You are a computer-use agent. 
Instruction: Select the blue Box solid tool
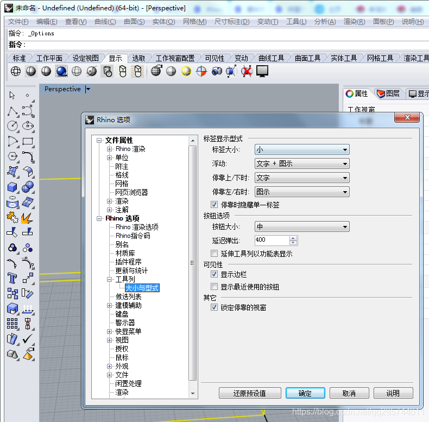[x=12, y=187]
